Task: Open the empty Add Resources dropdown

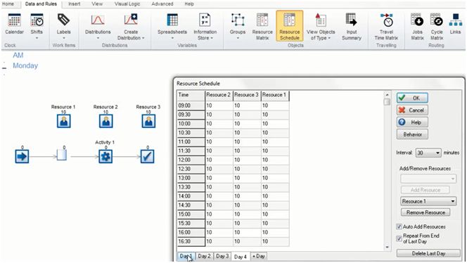Action: click(428, 179)
